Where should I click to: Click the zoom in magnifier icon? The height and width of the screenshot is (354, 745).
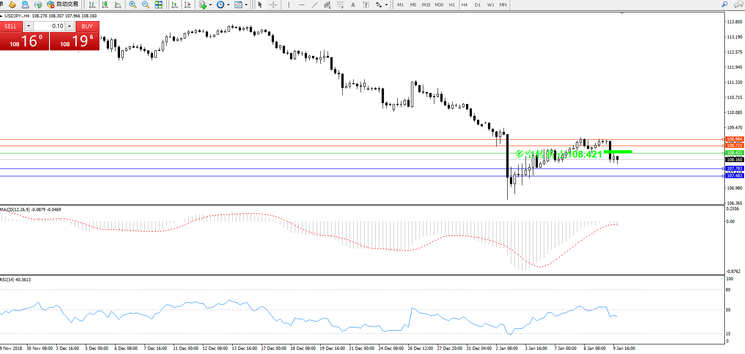click(x=133, y=5)
